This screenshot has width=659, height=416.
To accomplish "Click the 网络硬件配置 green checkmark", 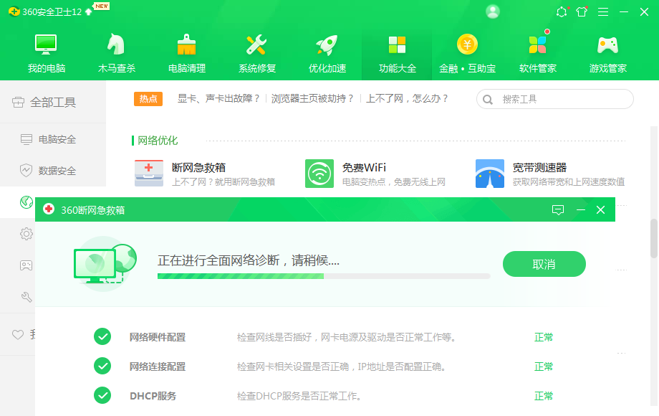I will click(102, 336).
